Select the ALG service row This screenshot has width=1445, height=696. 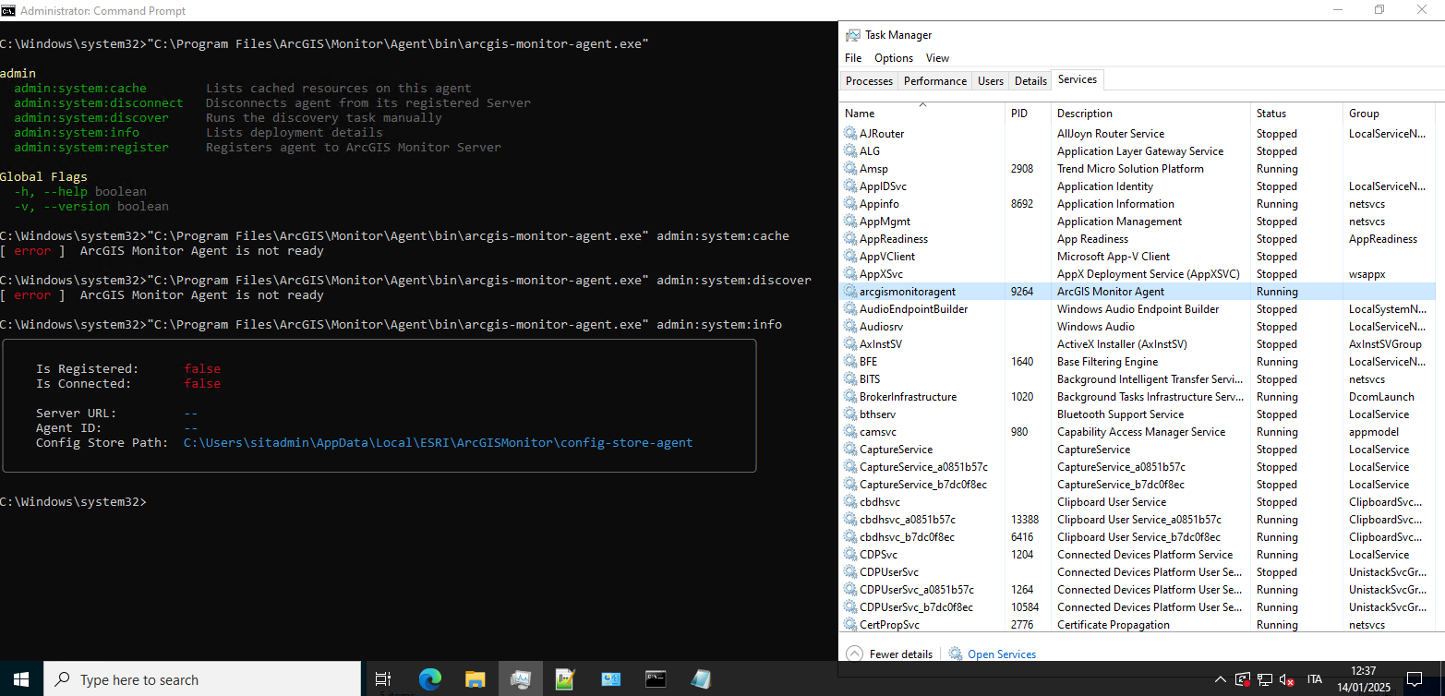1138,151
